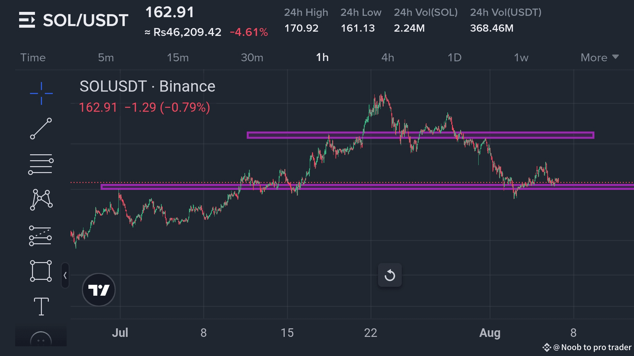Open the Time interval selector
634x356 pixels.
(33, 57)
